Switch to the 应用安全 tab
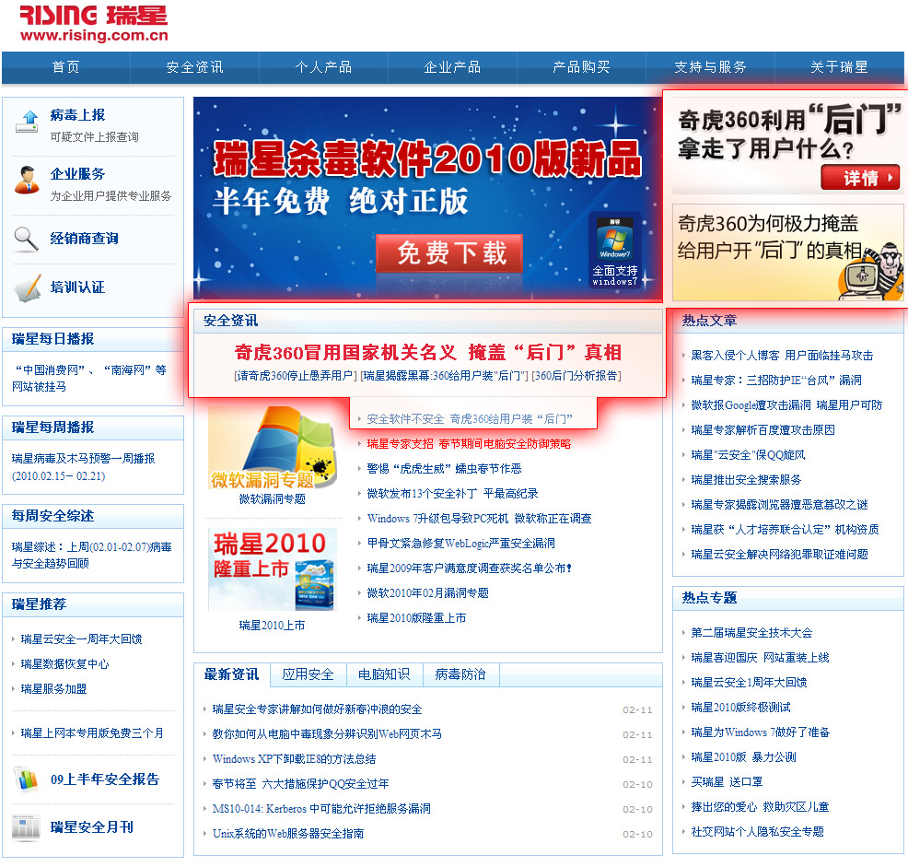Viewport: 908px width, 867px height. tap(308, 674)
